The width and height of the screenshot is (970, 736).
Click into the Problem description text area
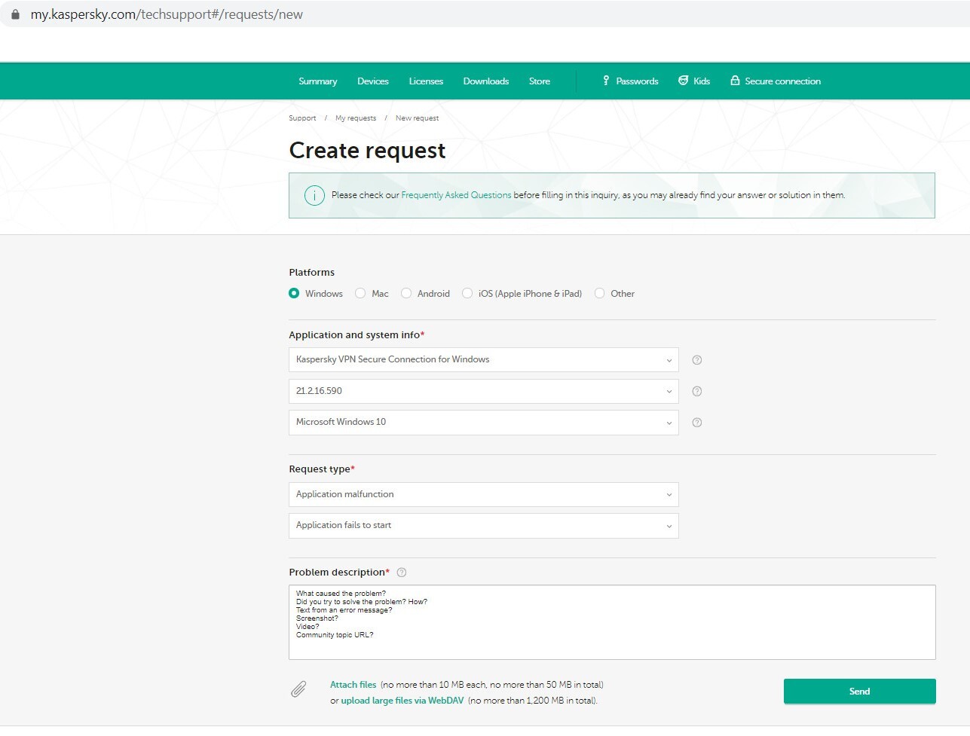tap(612, 622)
